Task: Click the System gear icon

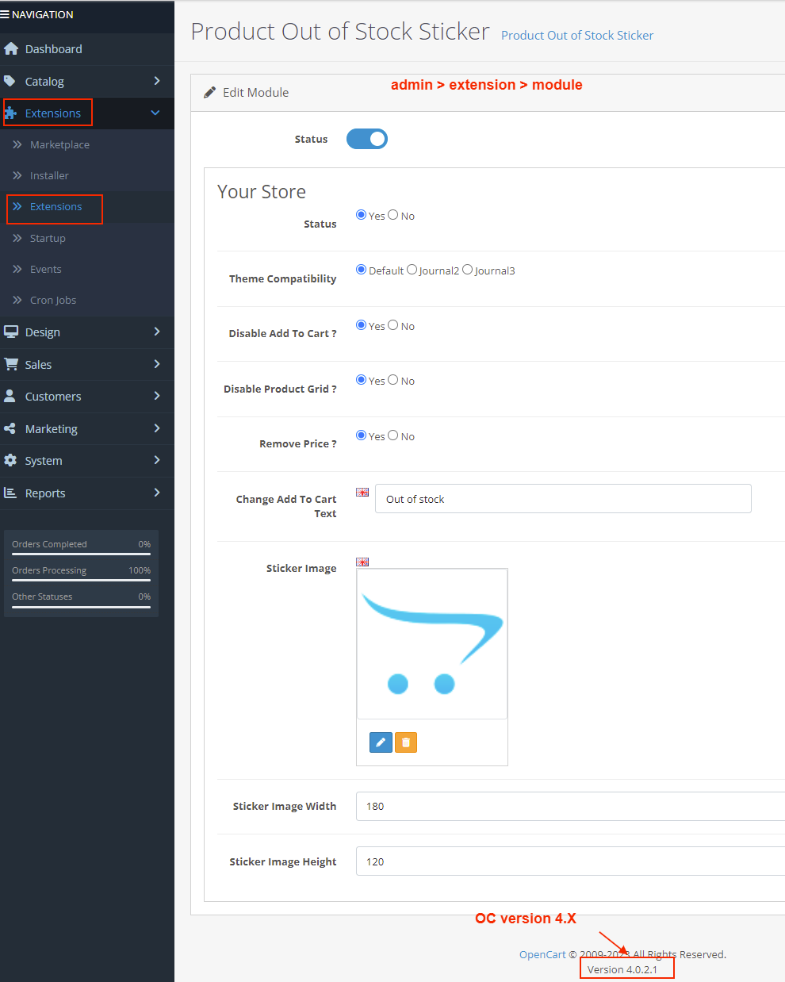Action: click(x=10, y=460)
